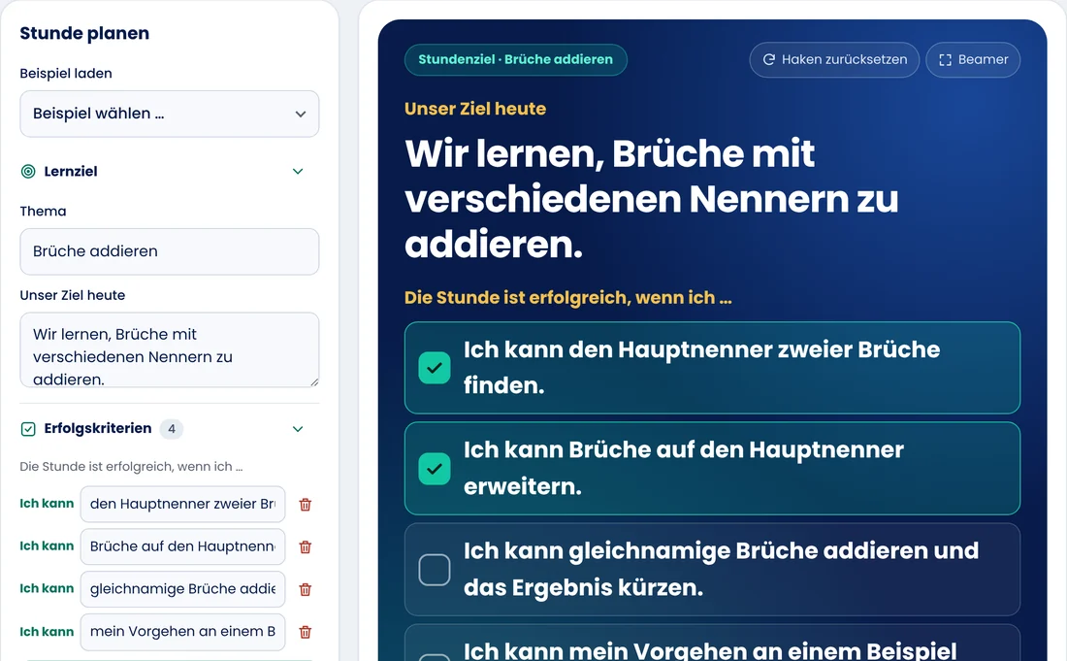Collapse the Erfolgskriterien section chevron
Viewport: 1067px width, 661px height.
[298, 429]
